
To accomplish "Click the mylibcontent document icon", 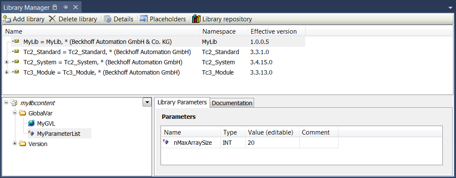I will click(x=14, y=103).
